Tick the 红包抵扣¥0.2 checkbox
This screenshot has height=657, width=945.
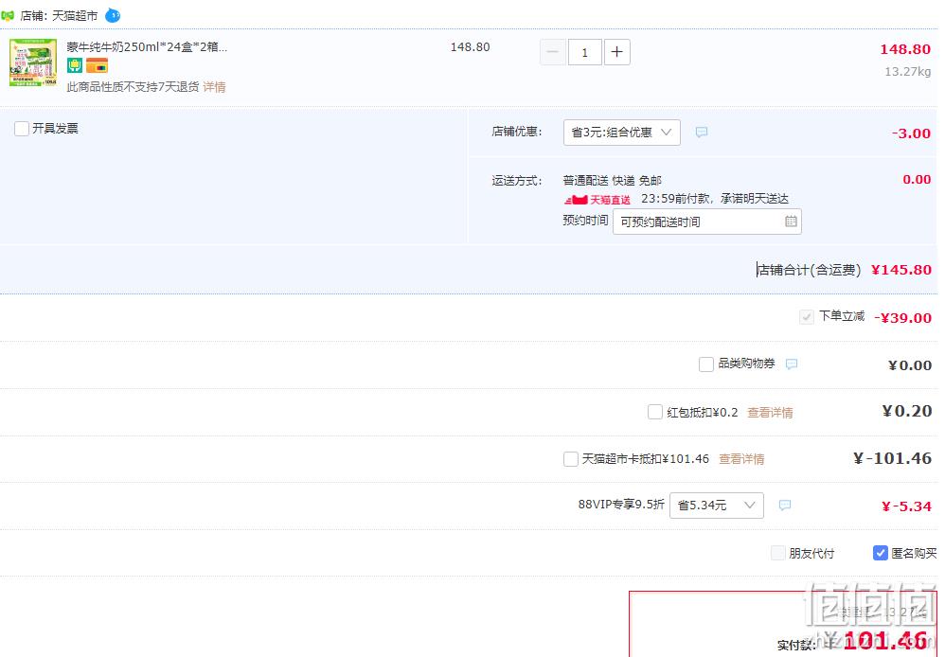click(x=655, y=412)
